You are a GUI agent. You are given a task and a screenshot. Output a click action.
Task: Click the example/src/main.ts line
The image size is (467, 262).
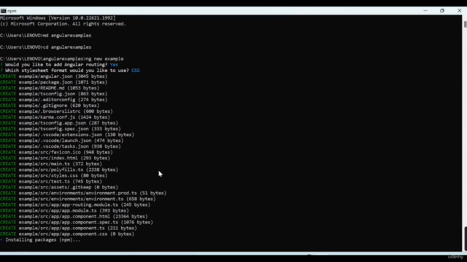coord(51,164)
